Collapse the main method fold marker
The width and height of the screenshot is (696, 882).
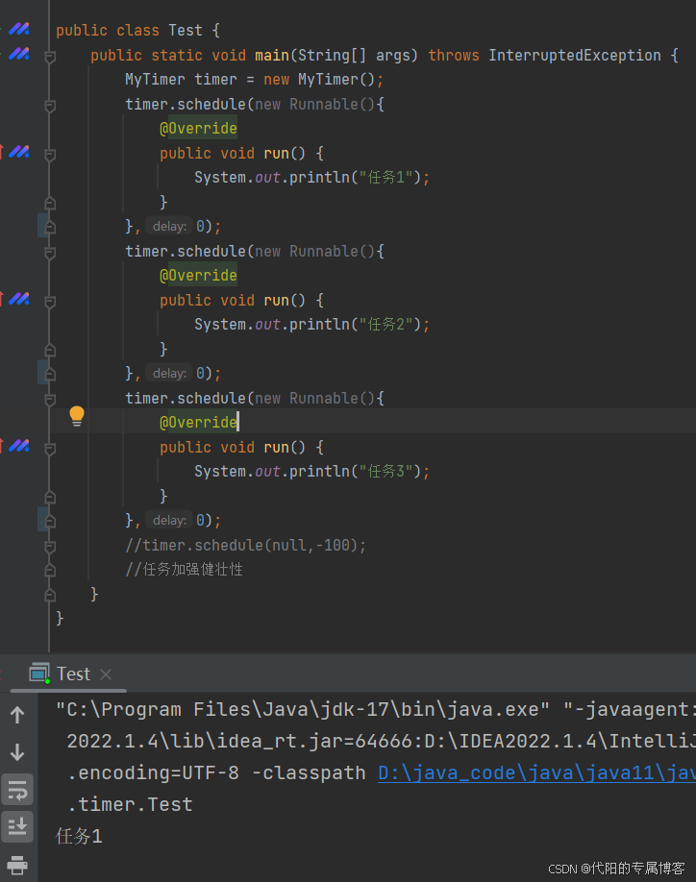pos(50,56)
